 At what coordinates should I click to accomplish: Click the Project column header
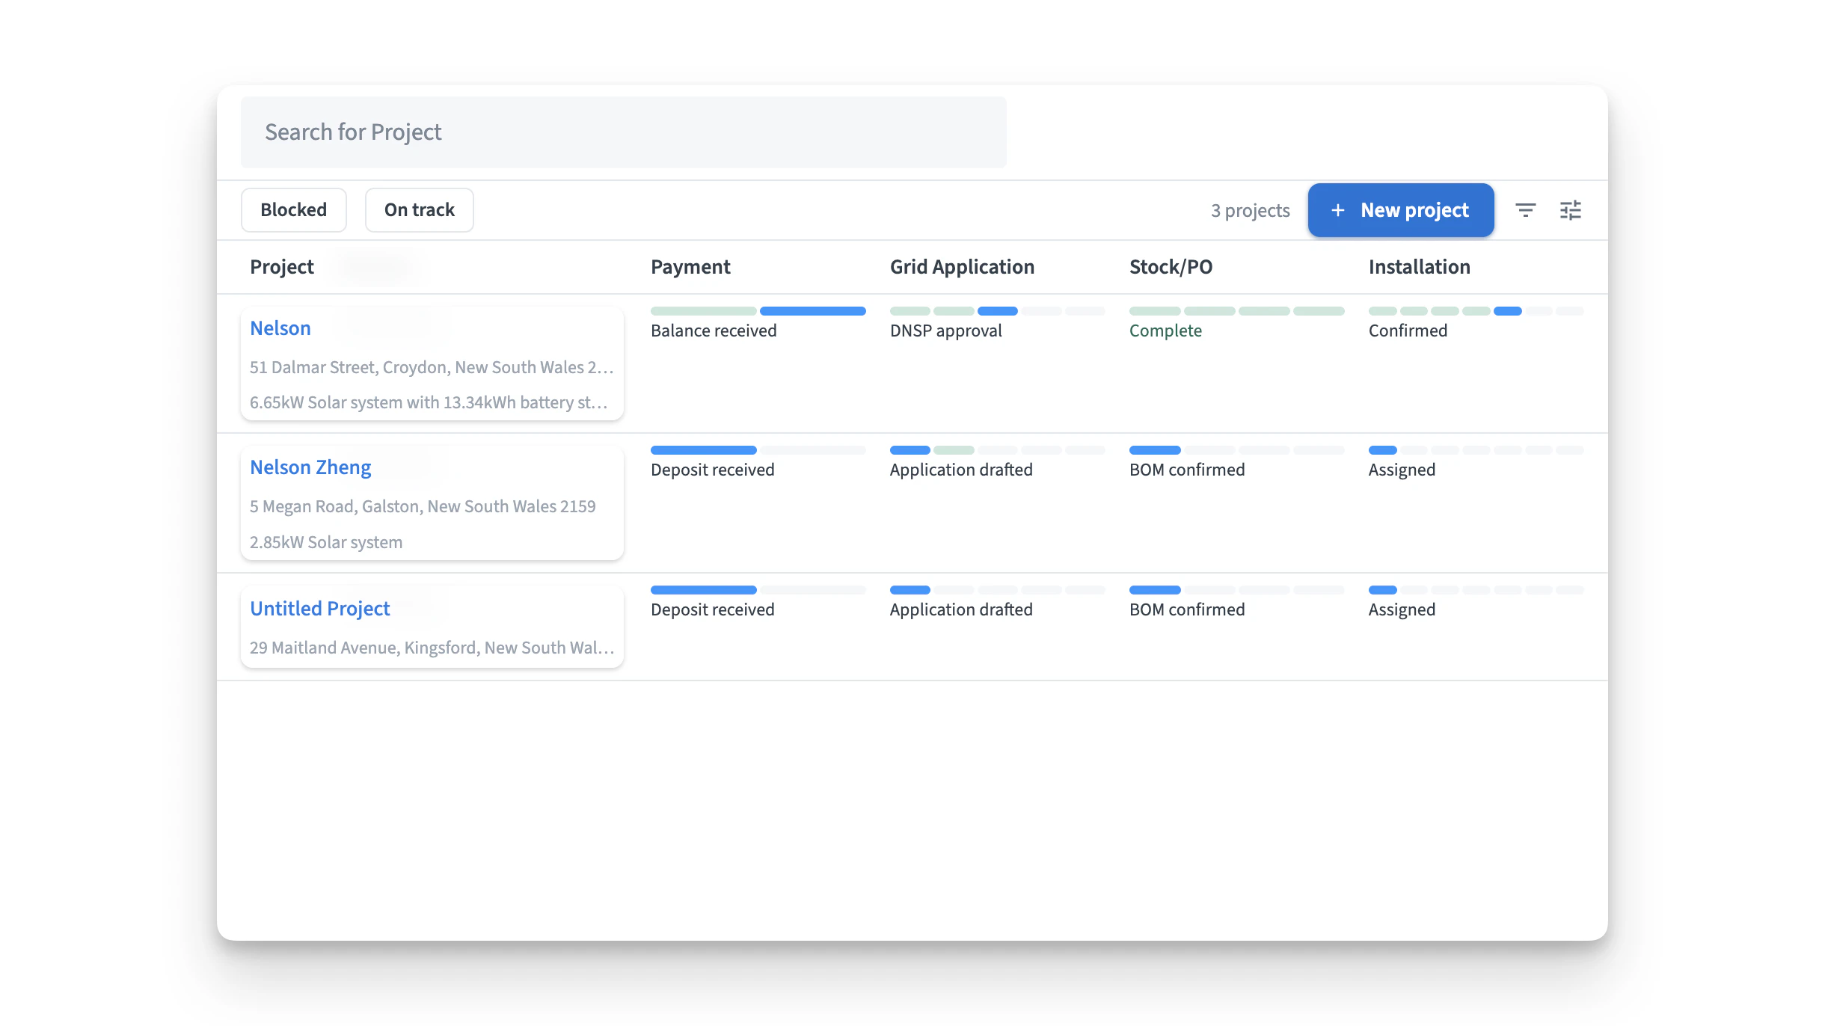point(282,267)
